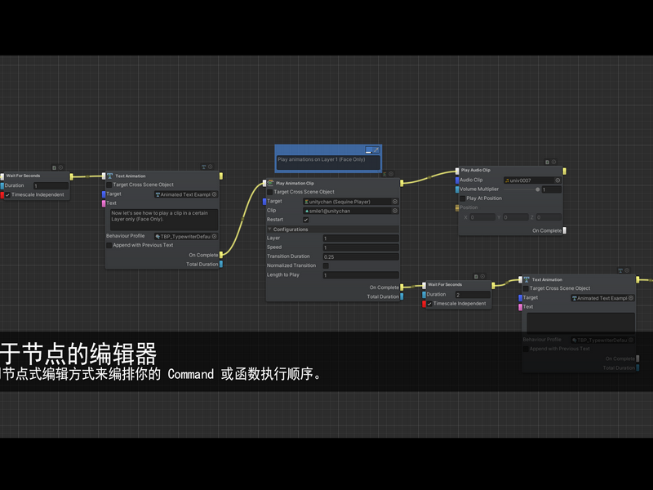Screen dimensions: 653x490
Task: Click the Audio Clip blue input port
Action: [457, 180]
